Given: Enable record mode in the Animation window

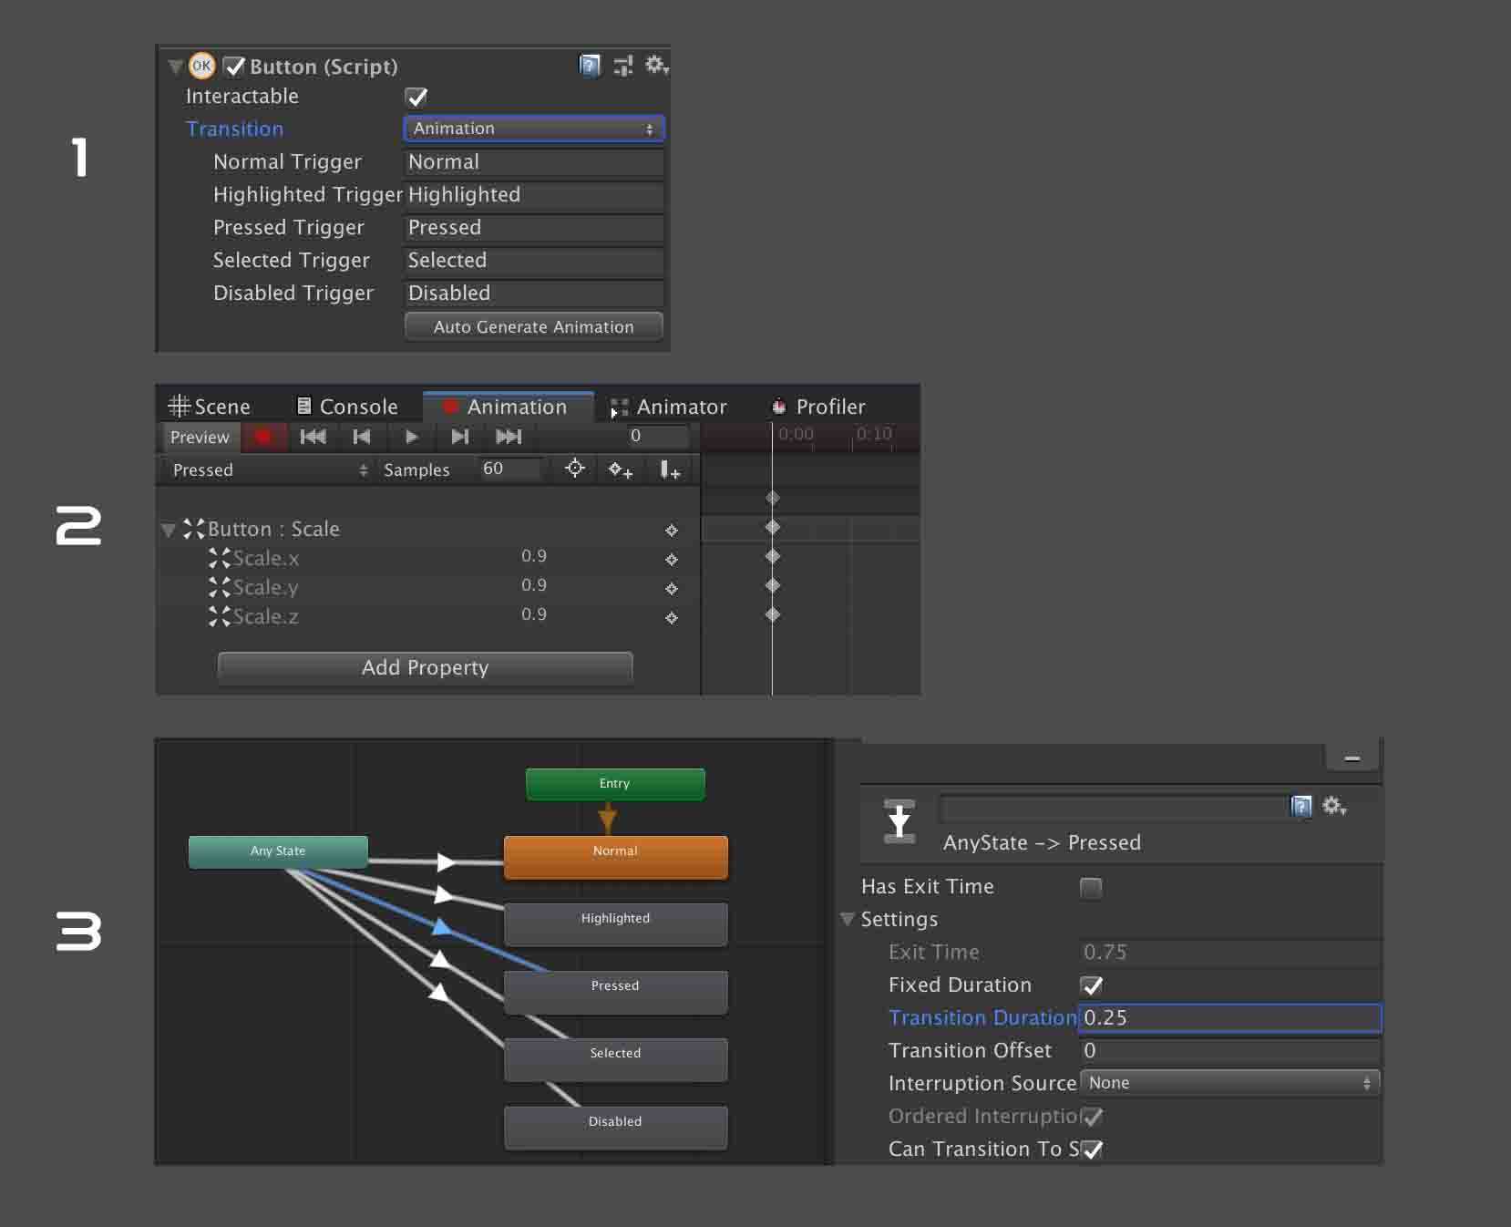Looking at the screenshot, I should point(264,438).
